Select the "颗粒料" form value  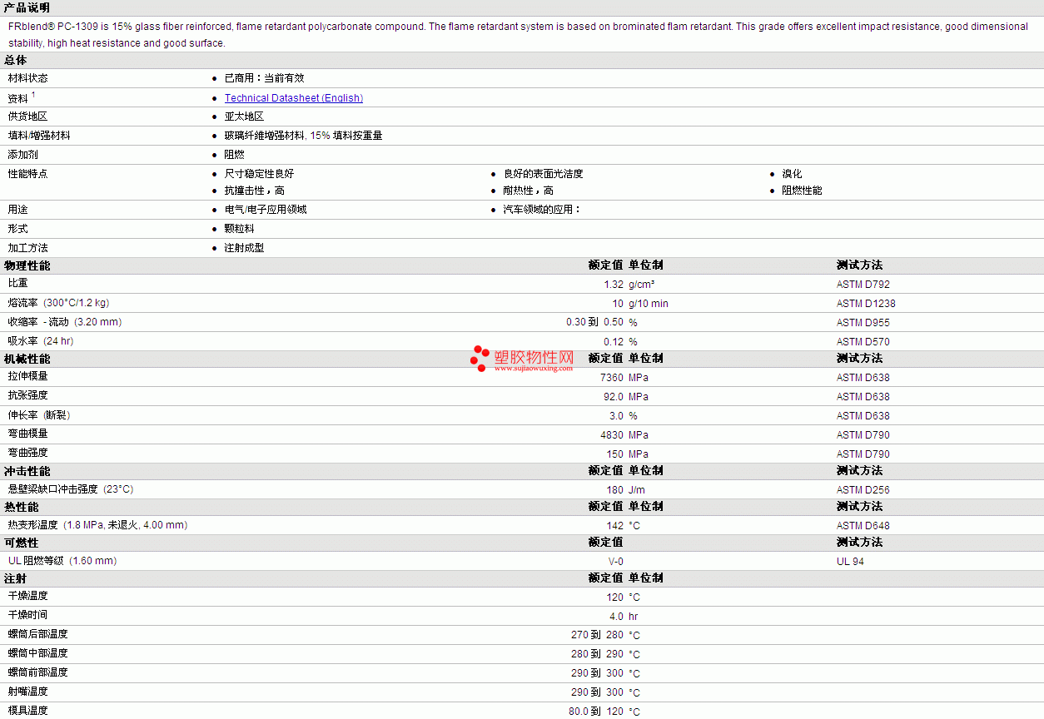(x=240, y=229)
